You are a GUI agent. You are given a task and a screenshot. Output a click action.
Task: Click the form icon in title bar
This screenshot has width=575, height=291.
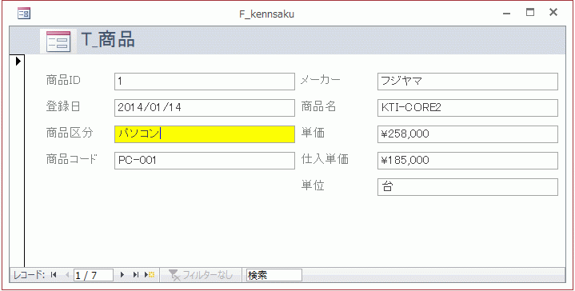click(x=24, y=14)
